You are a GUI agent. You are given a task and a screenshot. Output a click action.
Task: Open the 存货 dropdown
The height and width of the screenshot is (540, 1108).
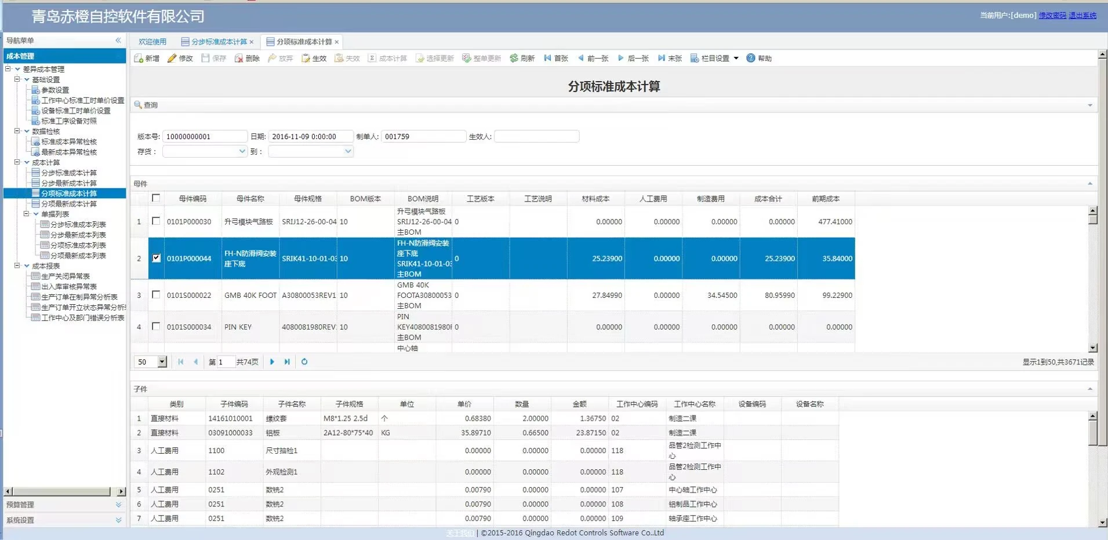242,151
